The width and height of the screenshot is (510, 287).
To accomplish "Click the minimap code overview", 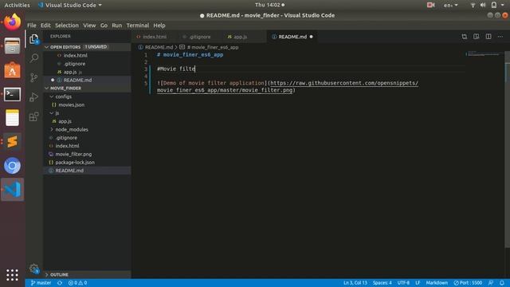I will click(x=484, y=53).
